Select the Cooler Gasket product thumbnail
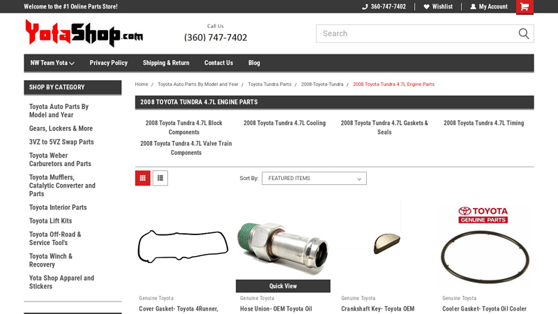 pos(483,246)
